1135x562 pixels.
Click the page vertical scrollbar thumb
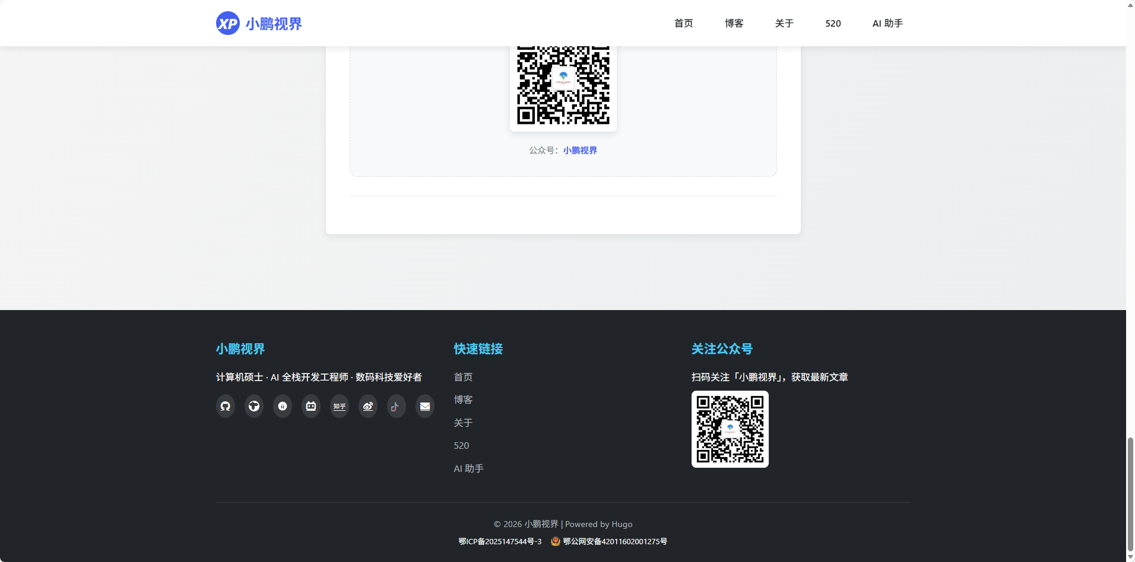[x=1130, y=494]
